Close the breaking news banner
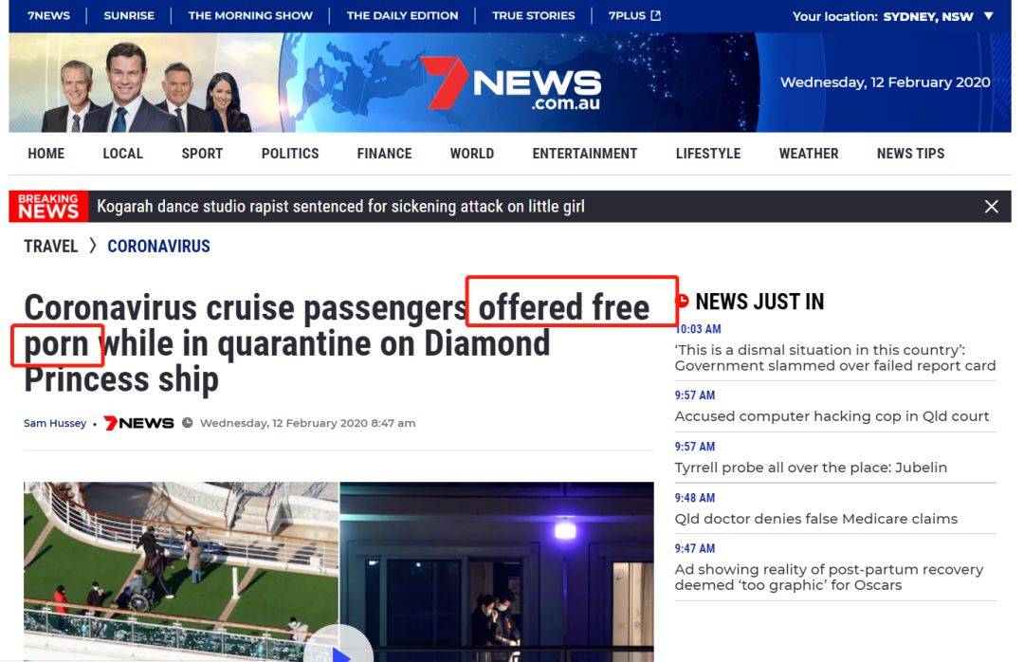Viewport: 1024px width, 662px height. click(991, 207)
